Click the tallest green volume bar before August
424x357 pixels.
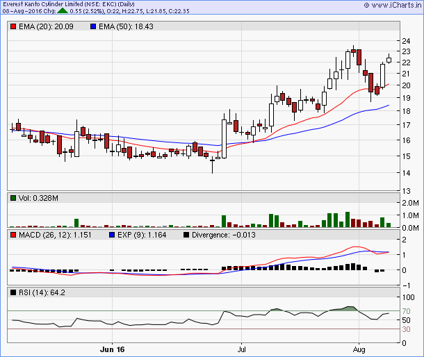(x=348, y=219)
